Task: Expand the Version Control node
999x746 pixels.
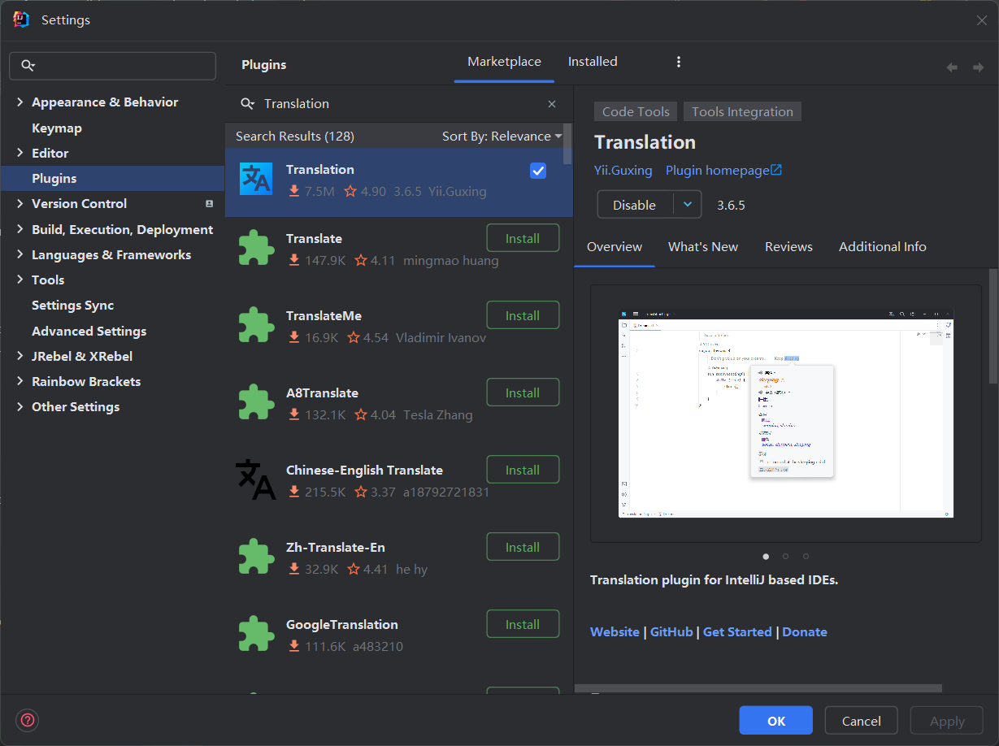Action: (20, 204)
